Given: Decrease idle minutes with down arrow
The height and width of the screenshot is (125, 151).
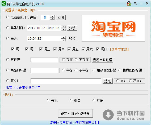Looking at the screenshot, I should point(52,19).
